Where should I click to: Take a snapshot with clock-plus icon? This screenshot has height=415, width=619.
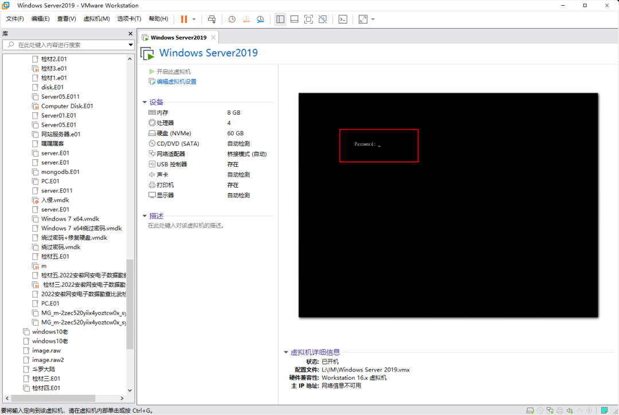[x=232, y=19]
